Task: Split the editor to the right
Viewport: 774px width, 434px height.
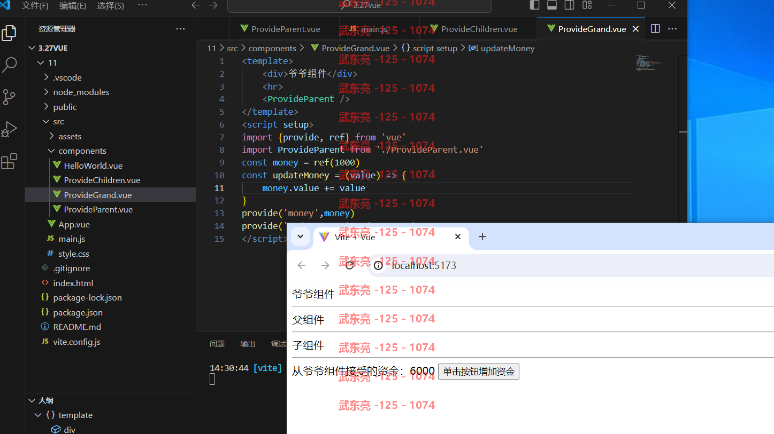Action: 655,29
